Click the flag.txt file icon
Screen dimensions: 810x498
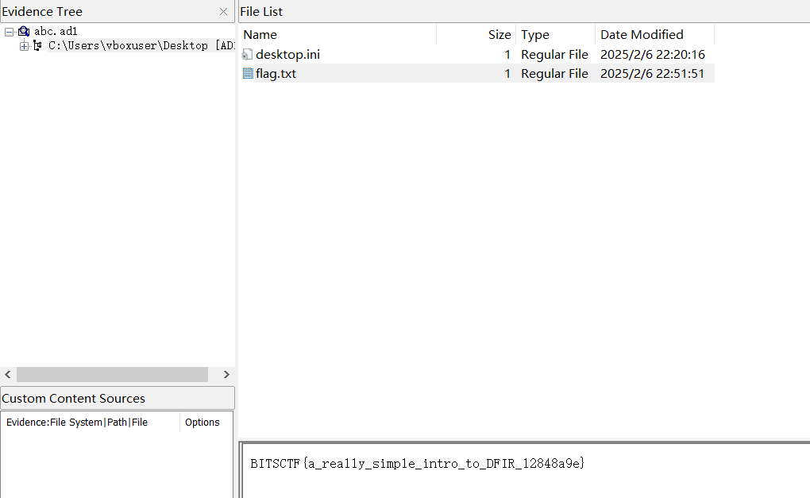click(248, 74)
